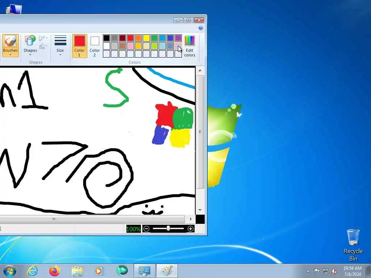Activate Color 2 background selector

pyautogui.click(x=95, y=46)
